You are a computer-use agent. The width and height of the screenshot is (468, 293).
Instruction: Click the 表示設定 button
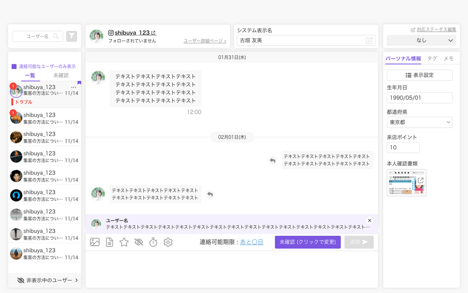(x=419, y=75)
